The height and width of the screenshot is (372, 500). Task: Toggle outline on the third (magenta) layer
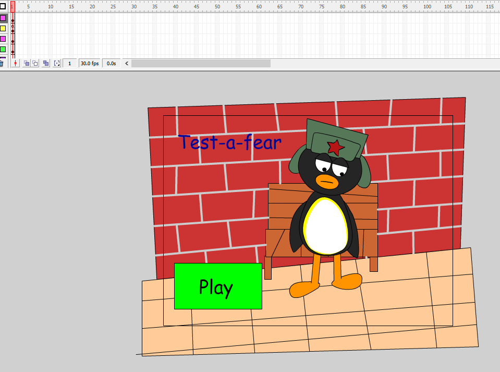click(x=3, y=39)
